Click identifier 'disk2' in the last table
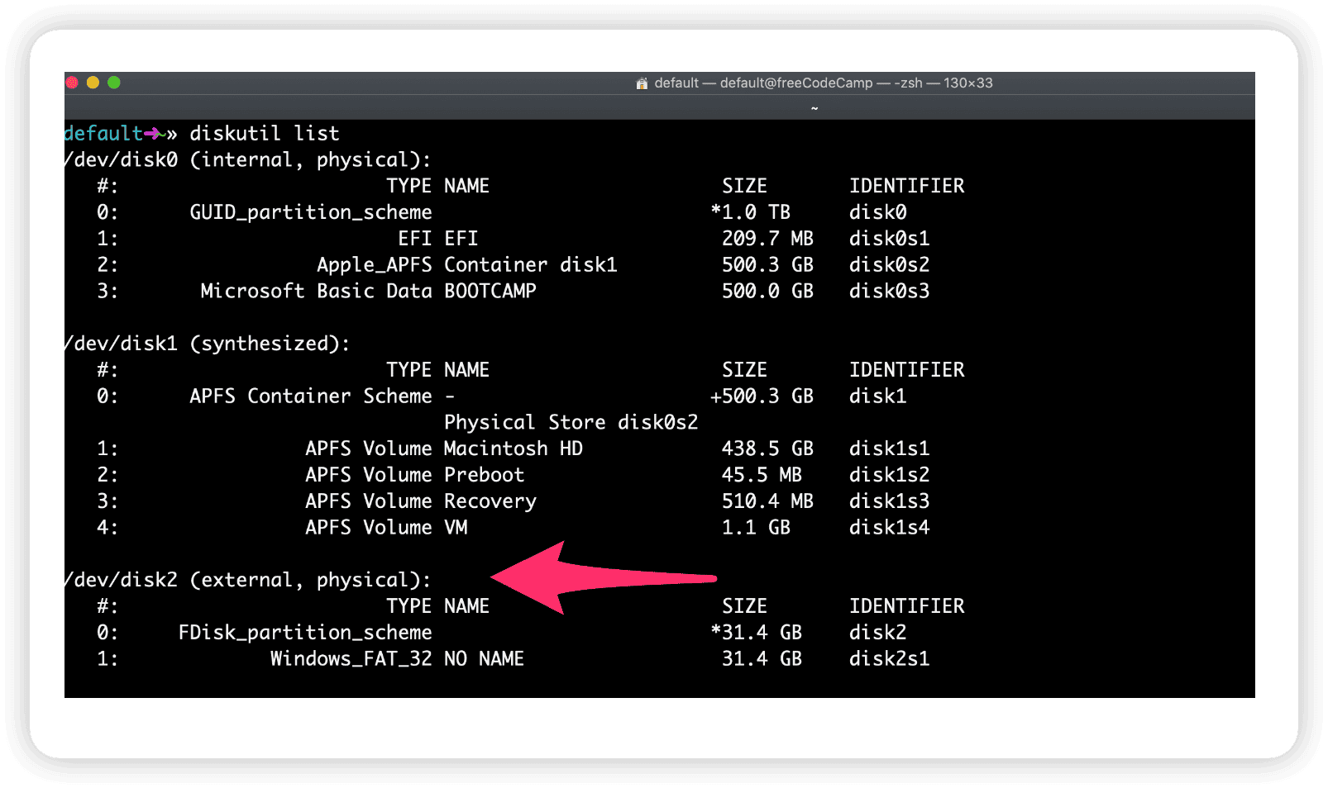Image resolution: width=1328 pixels, height=788 pixels. pyautogui.click(x=878, y=633)
